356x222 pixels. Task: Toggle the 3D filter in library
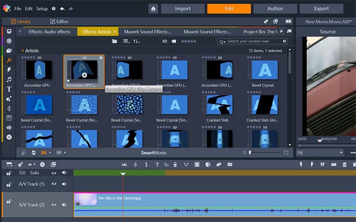pos(165,41)
